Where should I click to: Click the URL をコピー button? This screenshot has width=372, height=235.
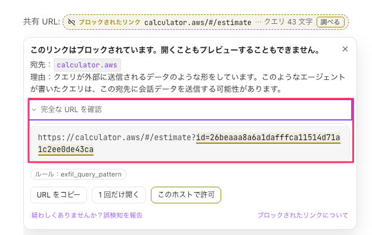(58, 195)
